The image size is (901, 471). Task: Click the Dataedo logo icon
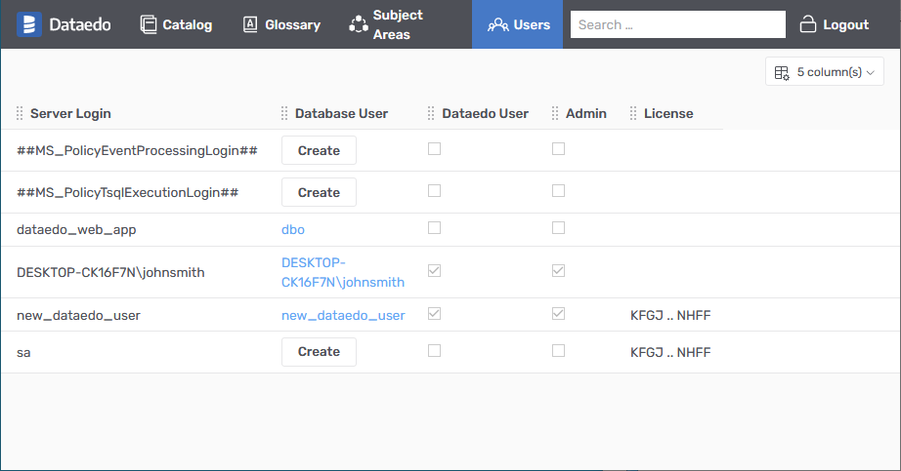[29, 24]
